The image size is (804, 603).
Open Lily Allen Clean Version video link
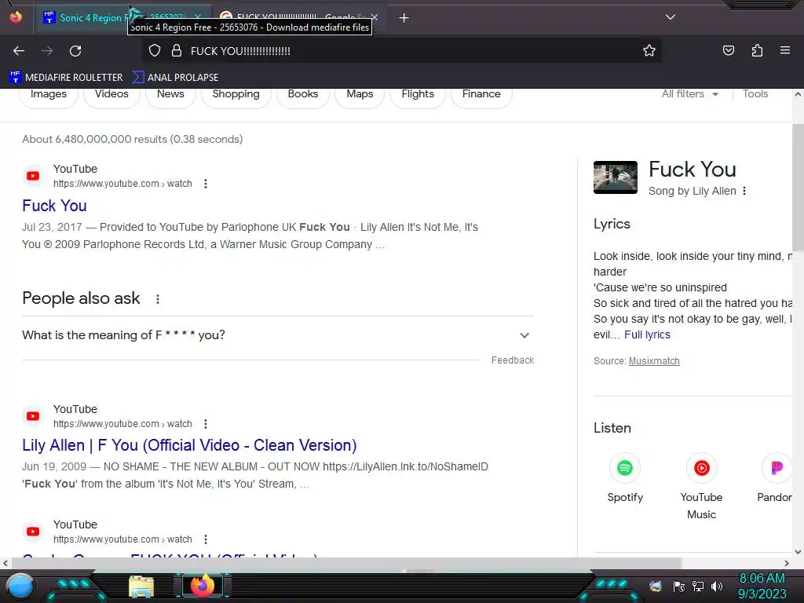click(x=189, y=445)
